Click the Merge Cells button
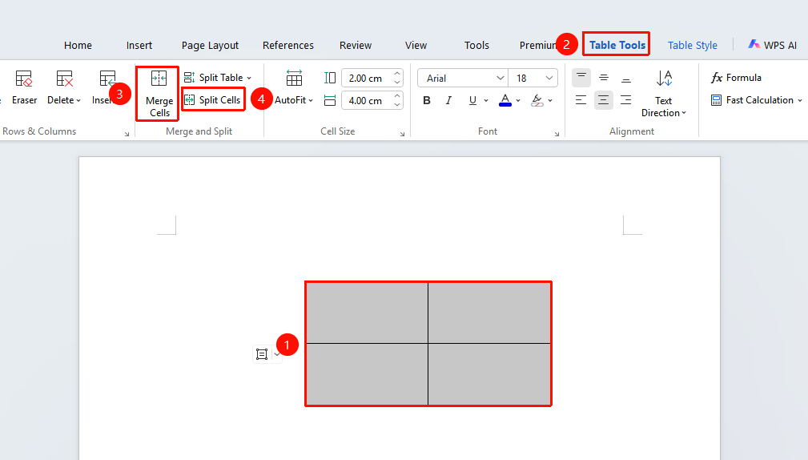Viewport: 808px width, 460px height. [159, 94]
